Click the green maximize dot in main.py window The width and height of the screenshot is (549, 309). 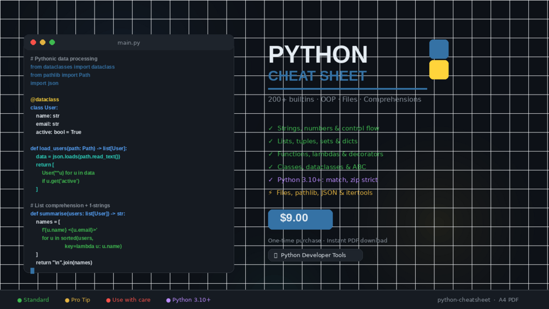click(x=52, y=43)
